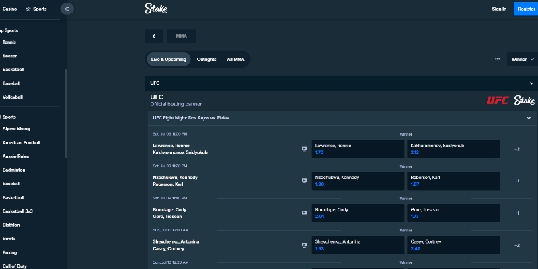Open Basketball under top sports
The image size is (538, 269).
tap(13, 70)
